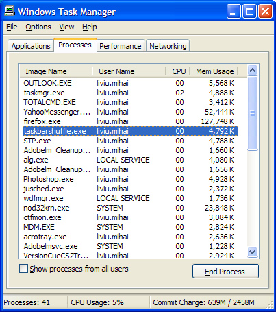Sort by Image Name column header
Screen dimensions: 276x312
point(56,71)
